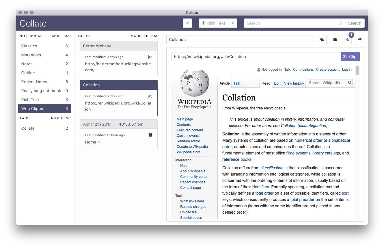Open the new note type dropdown arrow
The height and width of the screenshot is (248, 384).
coord(233,23)
